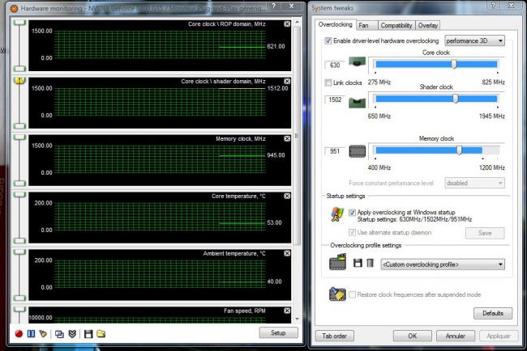This screenshot has width=527, height=351.
Task: Click the 621.00 ROP domain clock reading
Action: click(276, 46)
